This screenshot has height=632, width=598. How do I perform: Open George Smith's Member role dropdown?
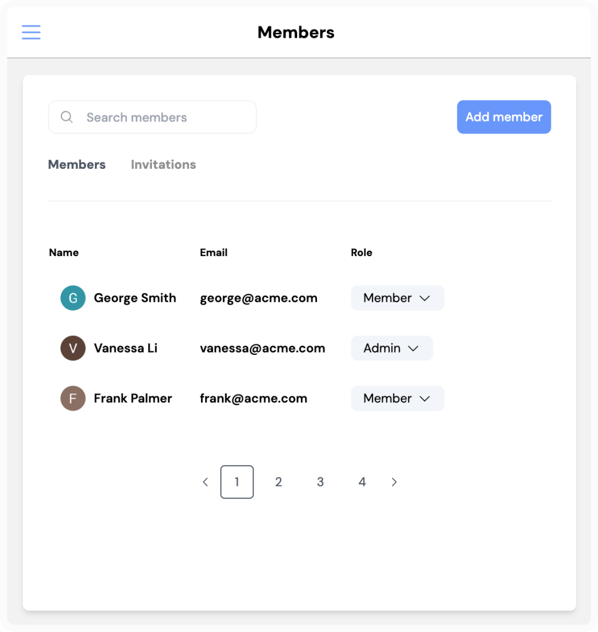[397, 298]
